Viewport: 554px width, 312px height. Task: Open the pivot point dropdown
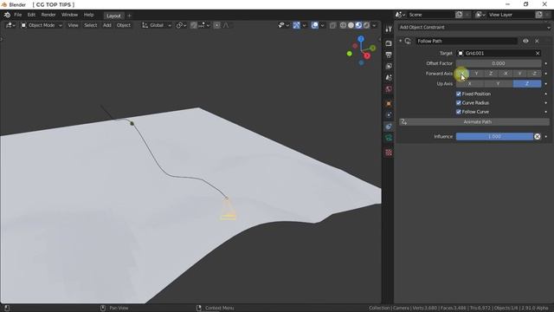(x=181, y=25)
